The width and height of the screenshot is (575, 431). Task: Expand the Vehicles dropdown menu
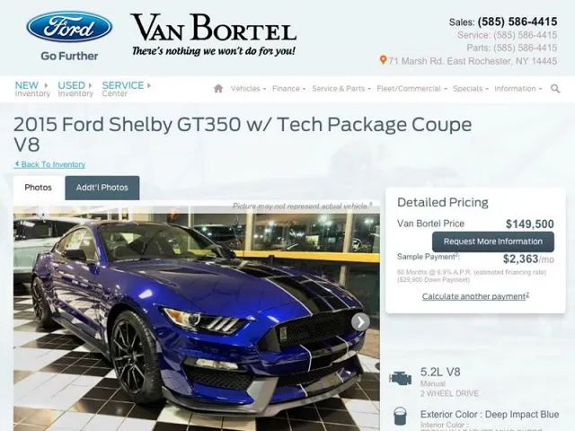248,89
